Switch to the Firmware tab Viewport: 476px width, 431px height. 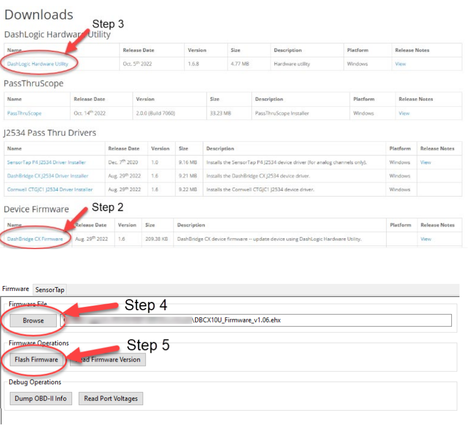(x=16, y=289)
